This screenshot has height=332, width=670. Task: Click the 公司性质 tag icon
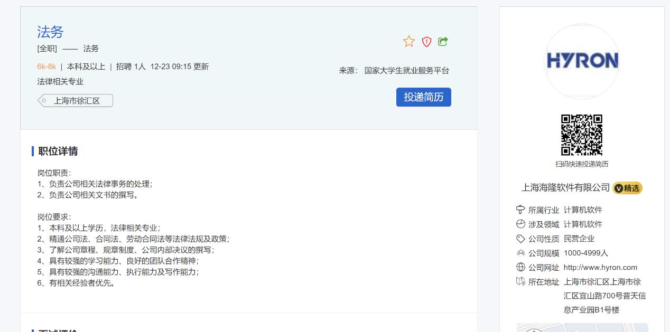tap(520, 239)
